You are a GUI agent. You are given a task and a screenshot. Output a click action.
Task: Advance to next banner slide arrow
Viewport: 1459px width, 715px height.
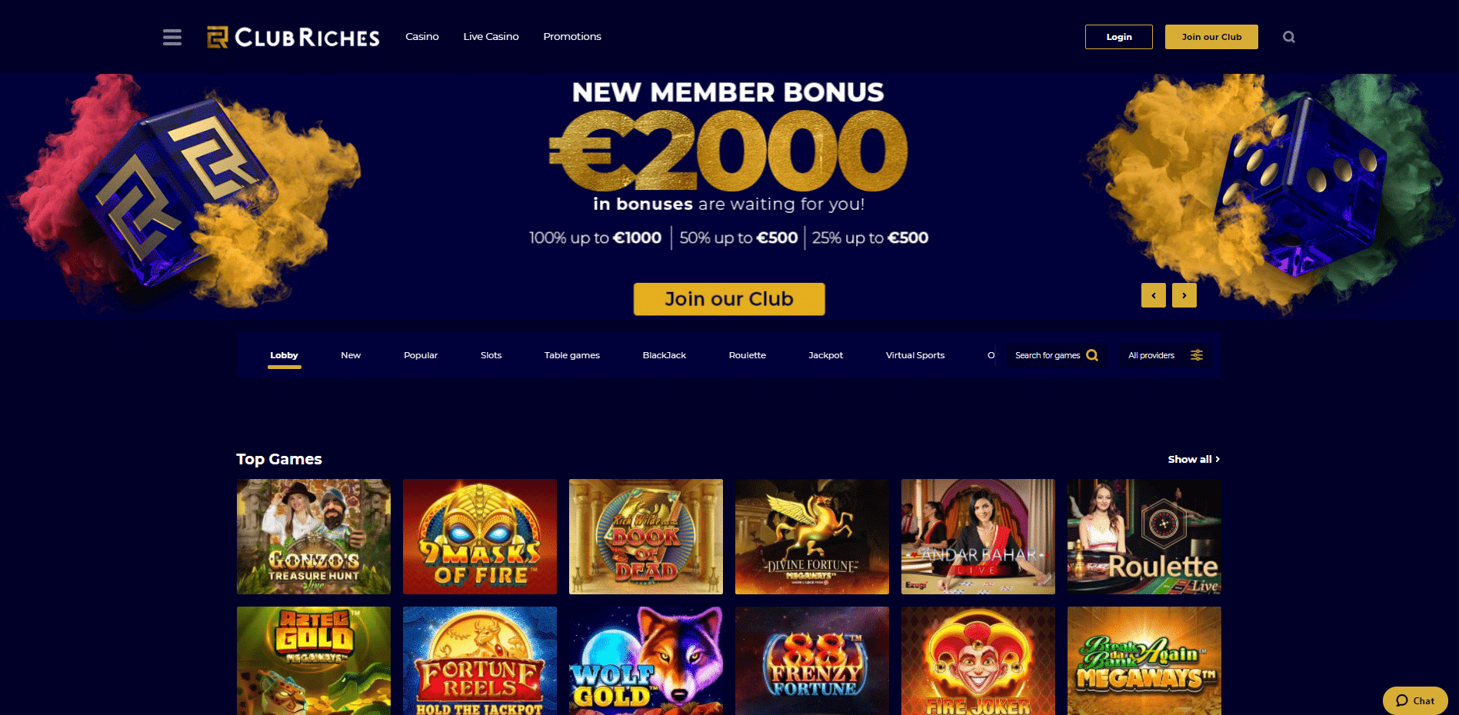[1184, 295]
